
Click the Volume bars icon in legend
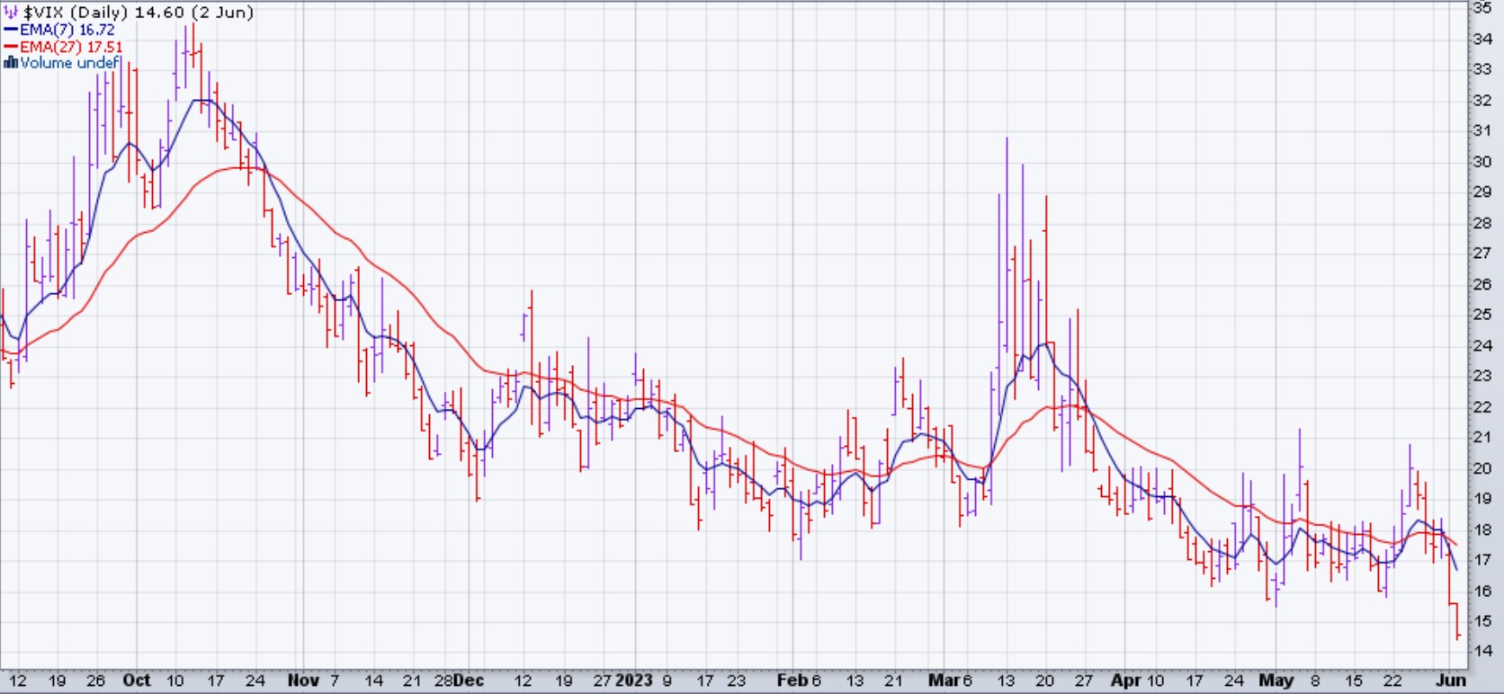click(x=11, y=63)
